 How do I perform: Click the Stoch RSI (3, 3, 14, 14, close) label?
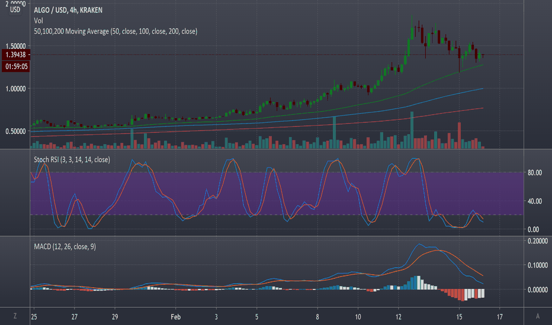[x=72, y=160]
